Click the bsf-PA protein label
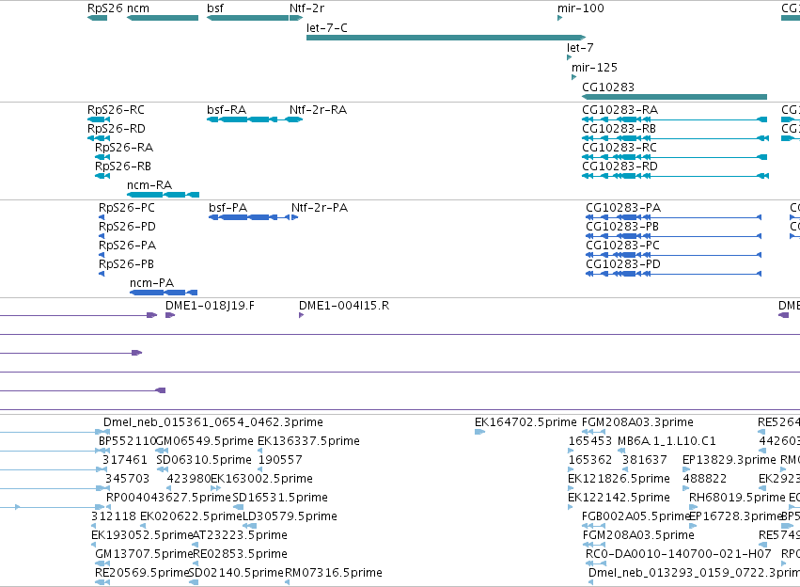This screenshot has width=800, height=587. [228, 208]
